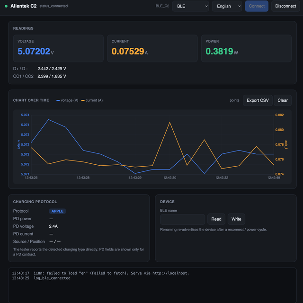Click the APPLE protocol badge

[x=57, y=211]
